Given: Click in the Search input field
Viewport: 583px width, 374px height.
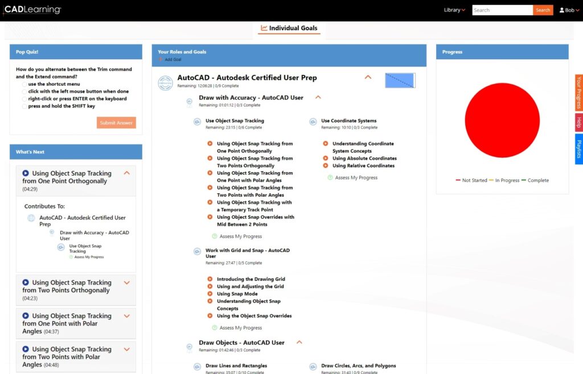Looking at the screenshot, I should [x=502, y=10].
